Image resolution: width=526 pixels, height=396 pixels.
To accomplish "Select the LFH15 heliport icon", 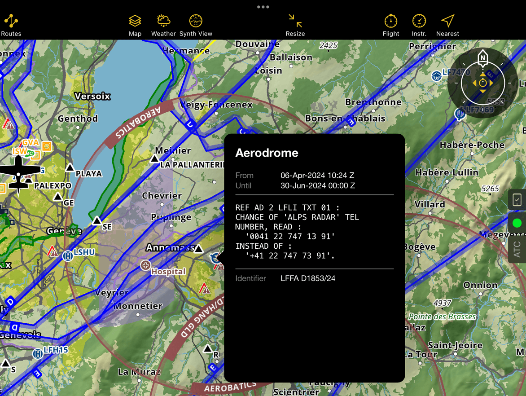I will (38, 353).
